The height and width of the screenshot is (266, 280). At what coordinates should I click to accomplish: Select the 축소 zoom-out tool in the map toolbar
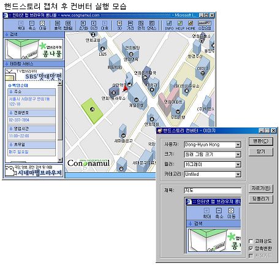32,25
